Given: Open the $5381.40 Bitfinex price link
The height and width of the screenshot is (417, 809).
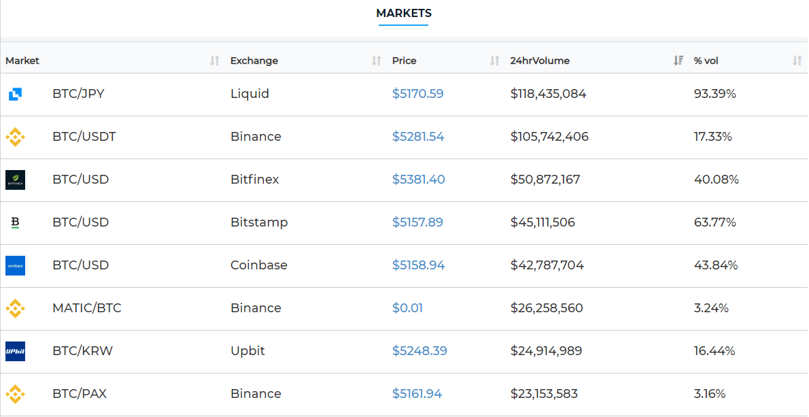Looking at the screenshot, I should pyautogui.click(x=418, y=180).
